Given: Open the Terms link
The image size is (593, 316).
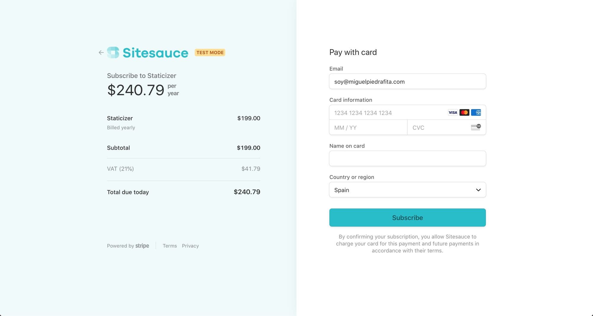Looking at the screenshot, I should coord(170,246).
